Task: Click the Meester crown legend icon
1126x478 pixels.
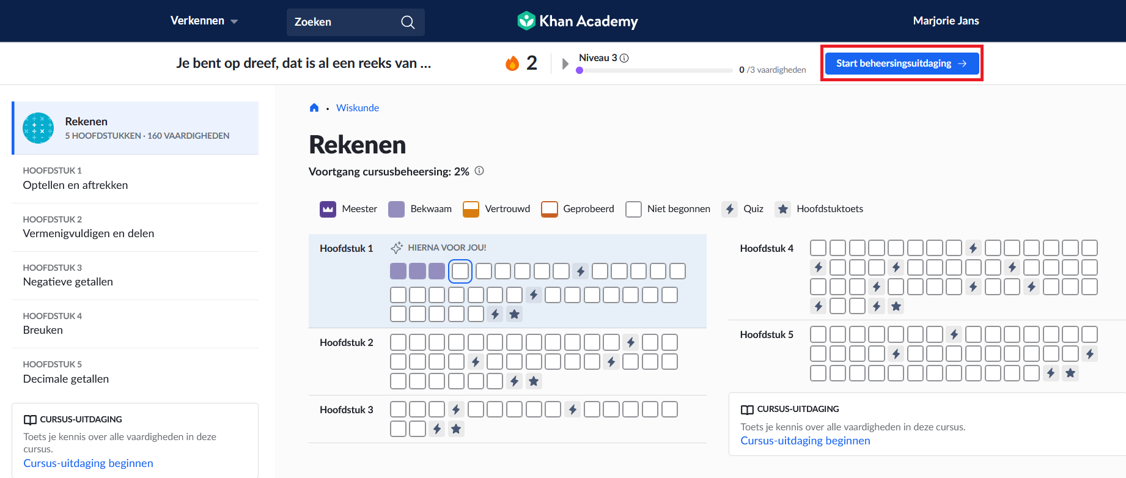Action: coord(328,209)
